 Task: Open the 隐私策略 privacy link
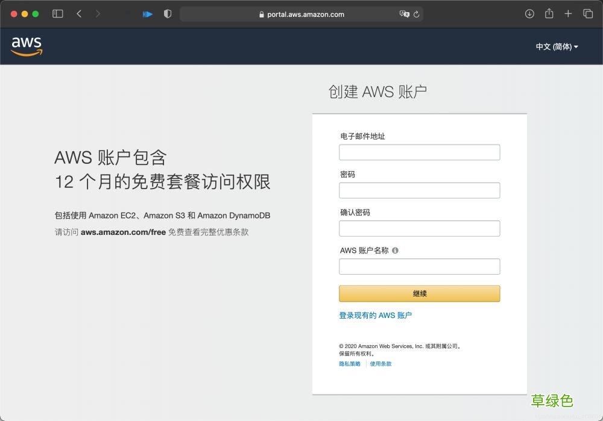point(349,364)
